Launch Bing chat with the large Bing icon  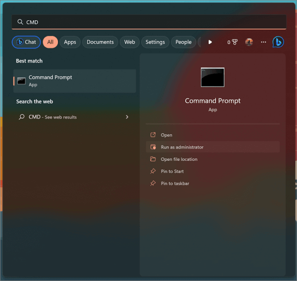pos(278,42)
